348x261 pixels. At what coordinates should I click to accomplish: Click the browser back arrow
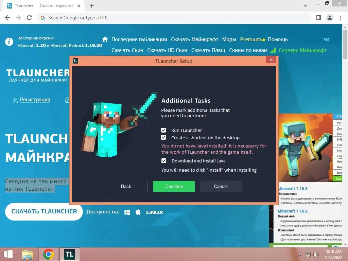[7, 18]
